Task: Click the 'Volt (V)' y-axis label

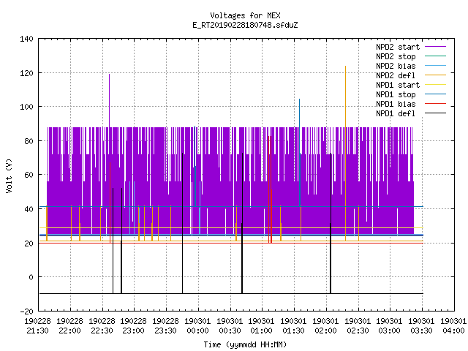Action: [x=10, y=175]
